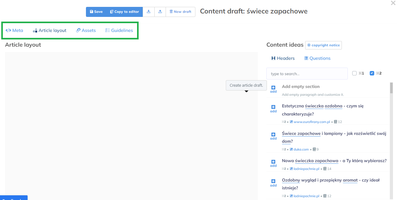Close the content draft dialog
398x200 pixels.
393,3
